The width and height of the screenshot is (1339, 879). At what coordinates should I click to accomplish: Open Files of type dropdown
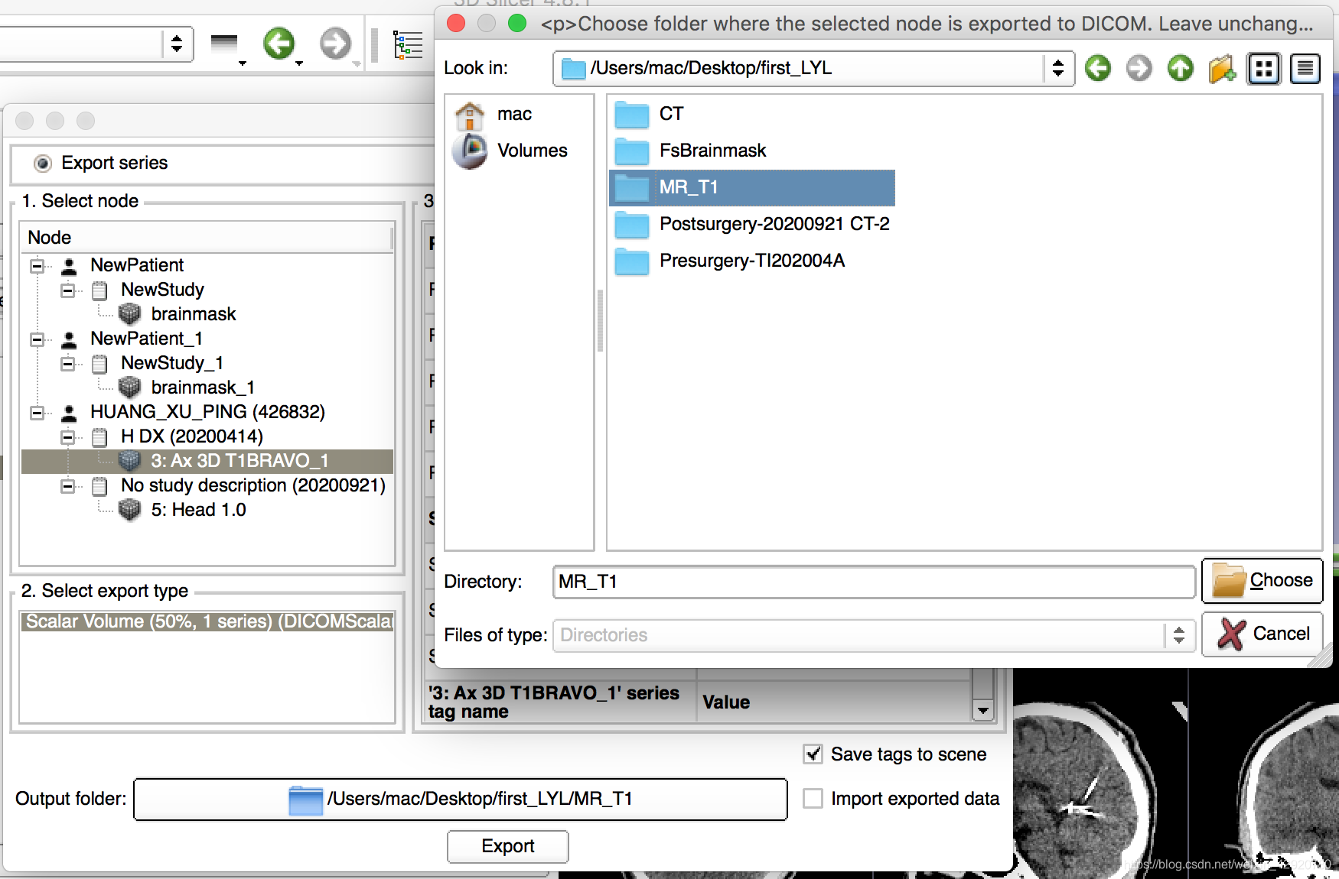pyautogui.click(x=1179, y=635)
